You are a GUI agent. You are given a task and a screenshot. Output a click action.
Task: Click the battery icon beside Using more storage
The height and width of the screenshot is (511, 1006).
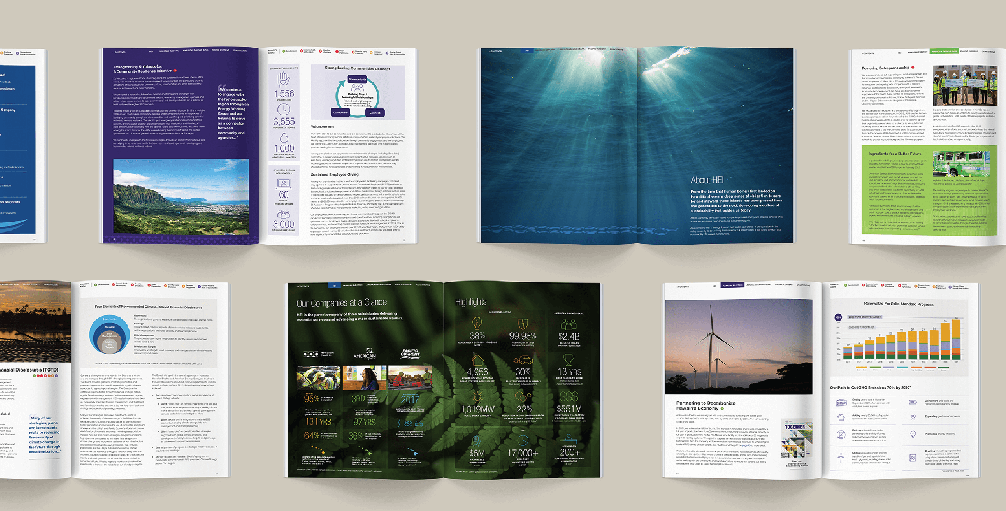click(913, 402)
